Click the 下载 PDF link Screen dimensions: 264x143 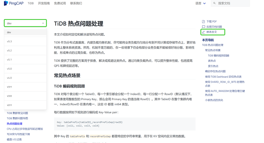[x=212, y=21]
